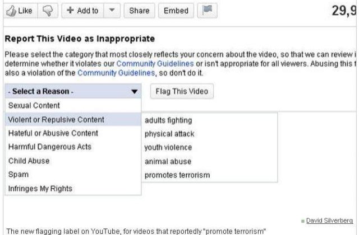This screenshot has height=235, width=359.
Task: Choose youth violence sub-reason
Action: pyautogui.click(x=209, y=148)
